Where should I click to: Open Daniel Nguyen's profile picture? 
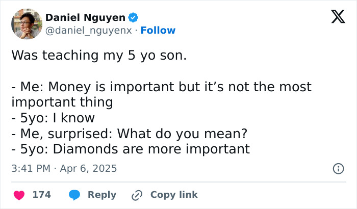[27, 24]
